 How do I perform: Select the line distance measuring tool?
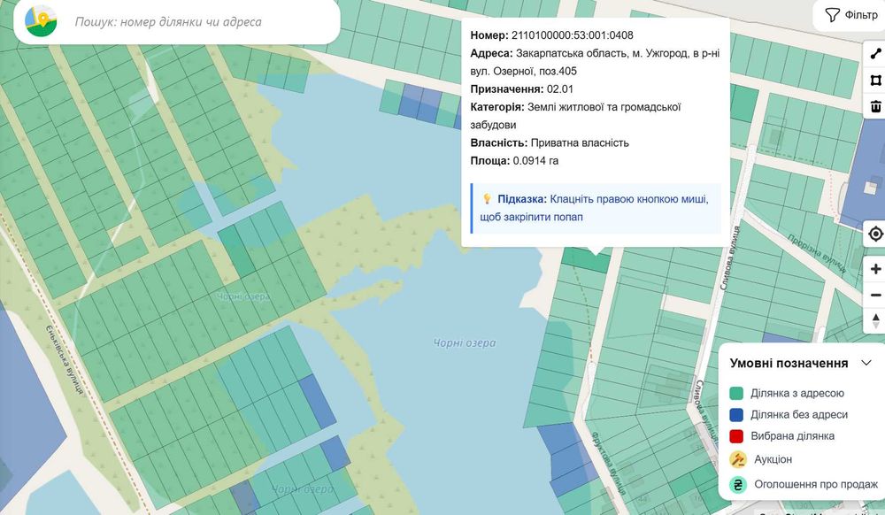[875, 54]
